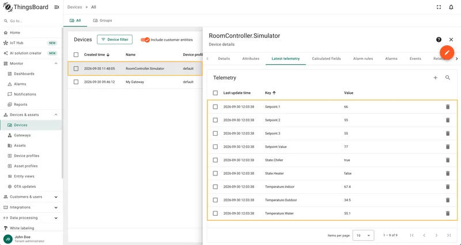Viewport: 461px width, 245px height.
Task: Check the select-all devices checkbox
Action: coord(76,55)
